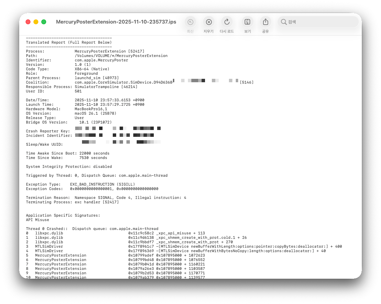Viewport: 381px width, 304px height.
Task: Click the 지우기 (Clear) toolbar icon
Action: pyautogui.click(x=209, y=22)
